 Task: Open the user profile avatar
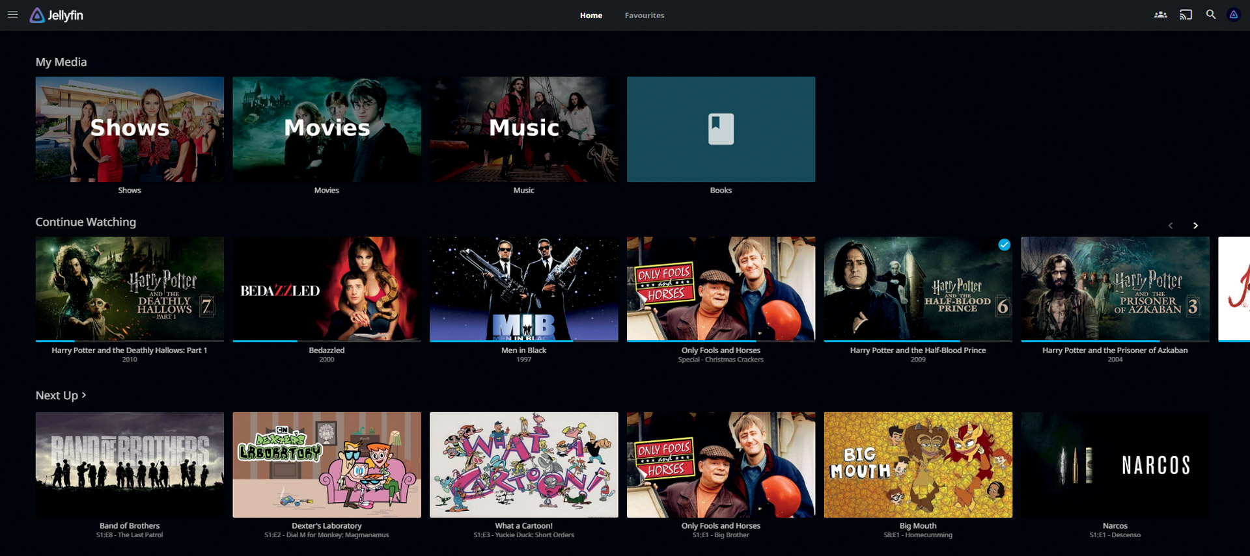pos(1234,15)
